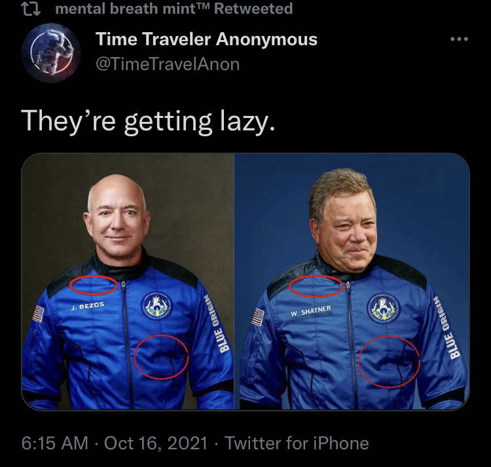Open the @TimeTravelAnon handle link
This screenshot has height=467, width=491.
(x=168, y=64)
